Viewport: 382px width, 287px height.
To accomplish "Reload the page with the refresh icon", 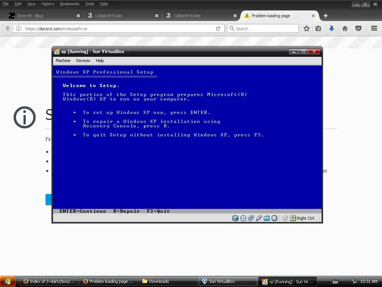I will coord(218,28).
